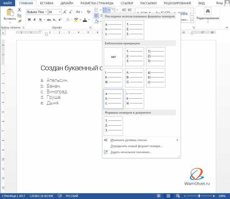Toggle italic (К) formatting
Image resolution: width=230 pixels, height=199 pixels.
pos(34,20)
